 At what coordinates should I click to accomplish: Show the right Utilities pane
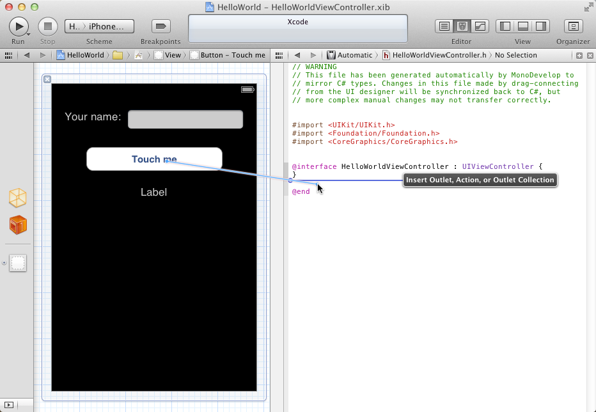pyautogui.click(x=541, y=26)
